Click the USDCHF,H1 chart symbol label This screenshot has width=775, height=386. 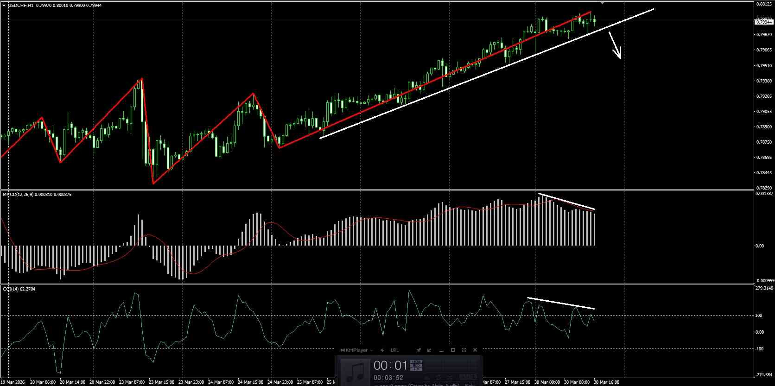pos(20,5)
